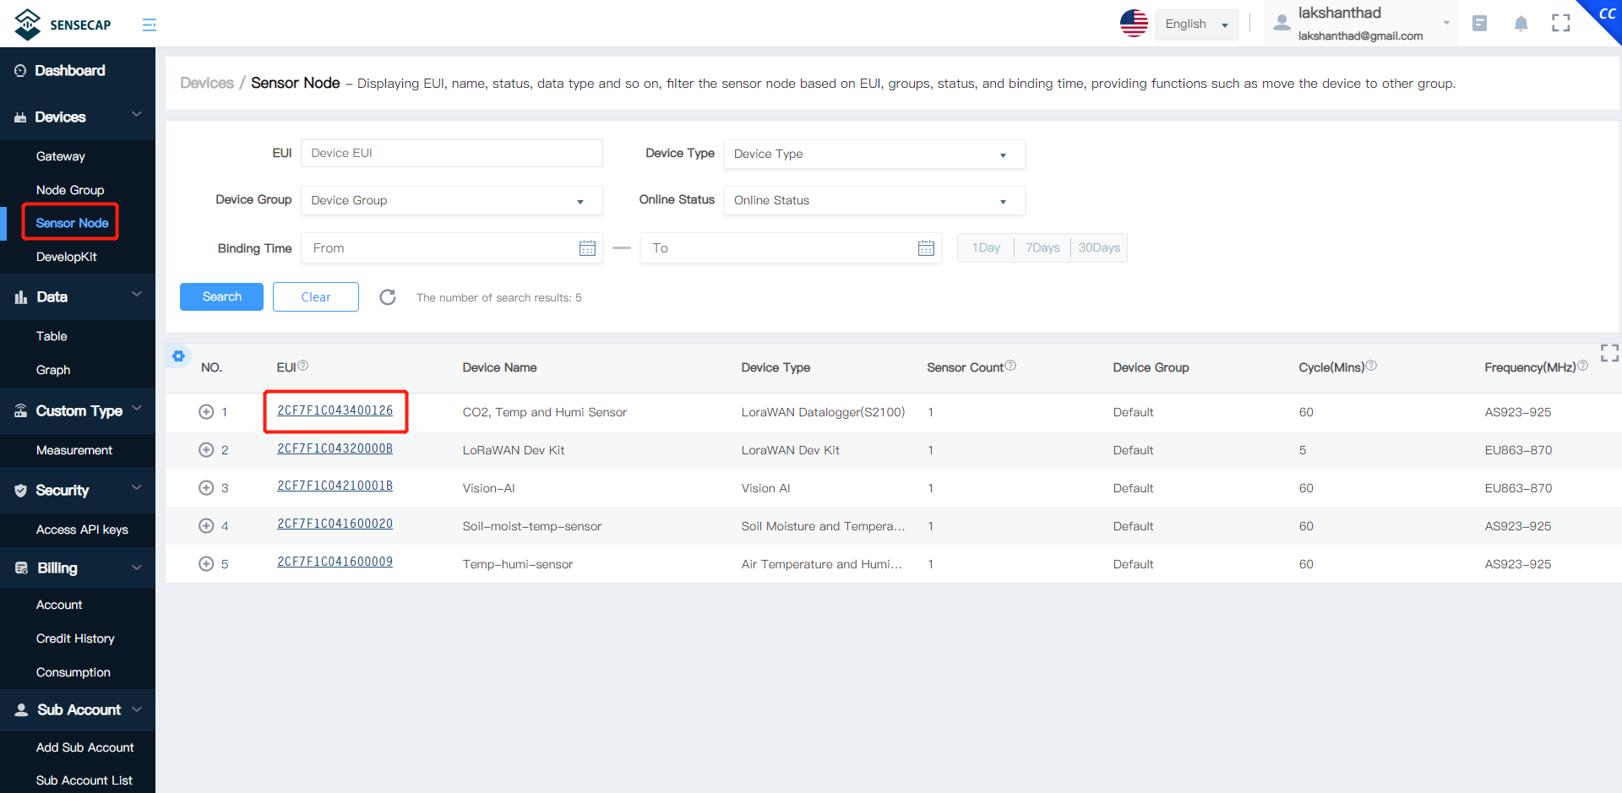Open Table under Data

point(52,336)
